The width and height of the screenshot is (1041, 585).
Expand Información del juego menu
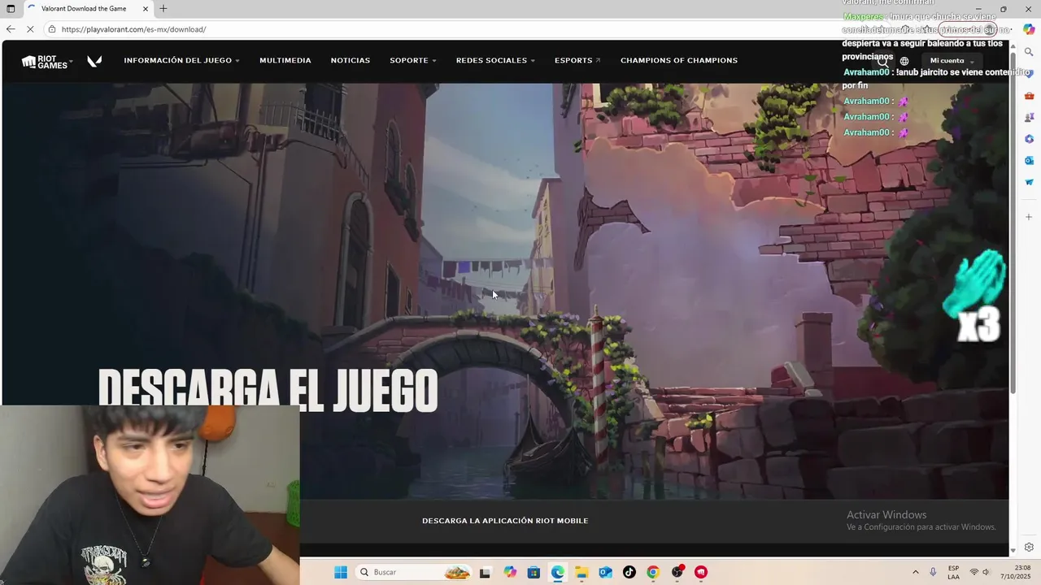[x=181, y=60]
